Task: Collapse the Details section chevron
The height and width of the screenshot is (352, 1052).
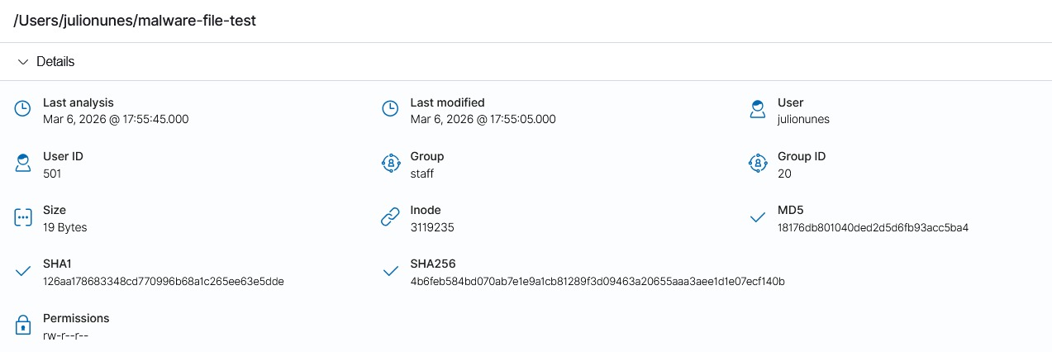Action: pyautogui.click(x=23, y=62)
